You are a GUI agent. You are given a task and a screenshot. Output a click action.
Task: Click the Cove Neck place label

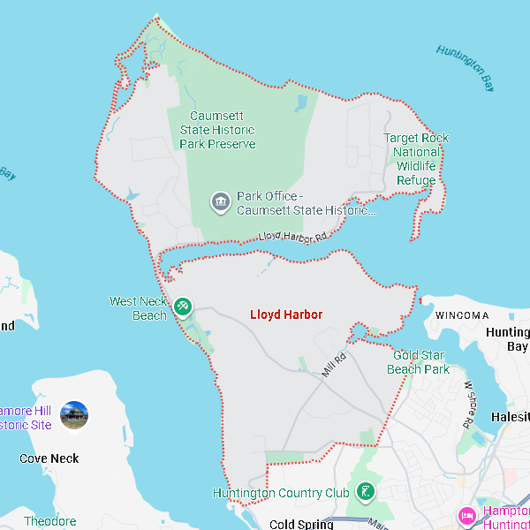49,458
